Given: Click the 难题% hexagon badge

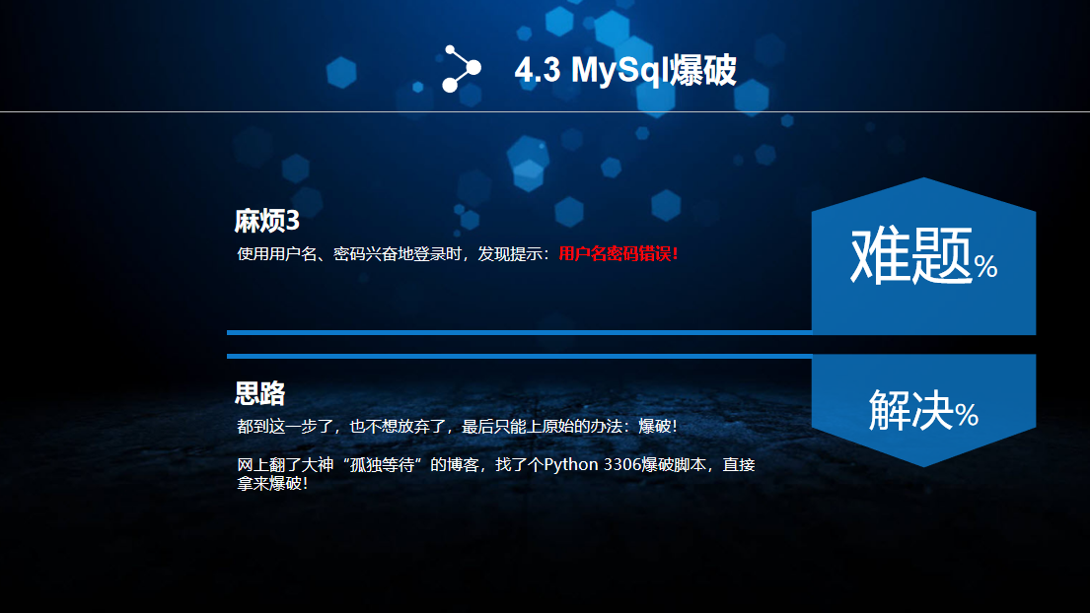Looking at the screenshot, I should [x=924, y=256].
